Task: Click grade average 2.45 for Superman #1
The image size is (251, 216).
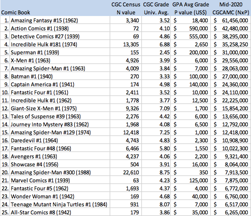Action: click(164, 52)
